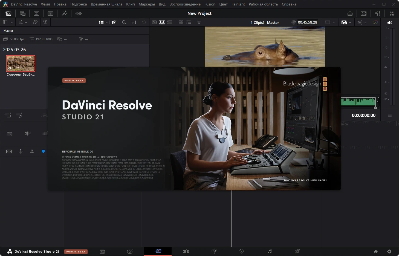
Task: Open the Effects magic wand panel
Action: coord(64,13)
